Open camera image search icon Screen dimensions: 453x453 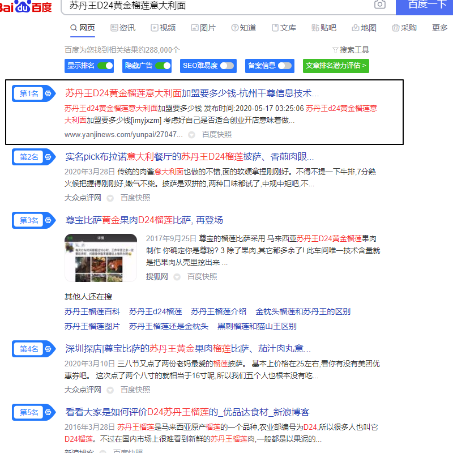pos(379,4)
